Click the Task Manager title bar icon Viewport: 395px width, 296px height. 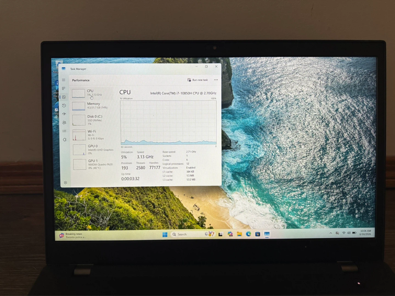click(63, 69)
